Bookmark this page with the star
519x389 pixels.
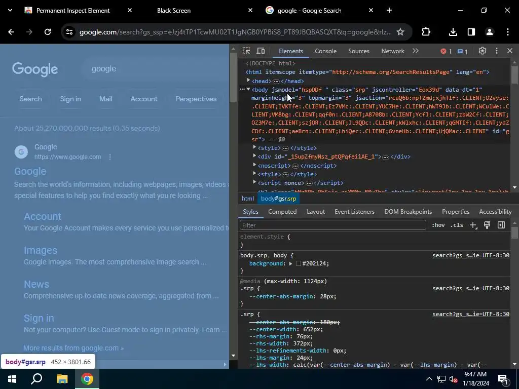click(400, 32)
